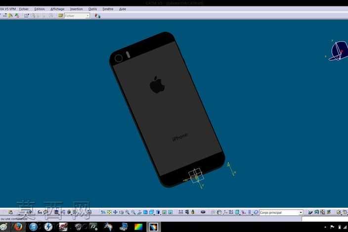
Task: Open the rainbow gradient taskbar app
Action: (138, 227)
